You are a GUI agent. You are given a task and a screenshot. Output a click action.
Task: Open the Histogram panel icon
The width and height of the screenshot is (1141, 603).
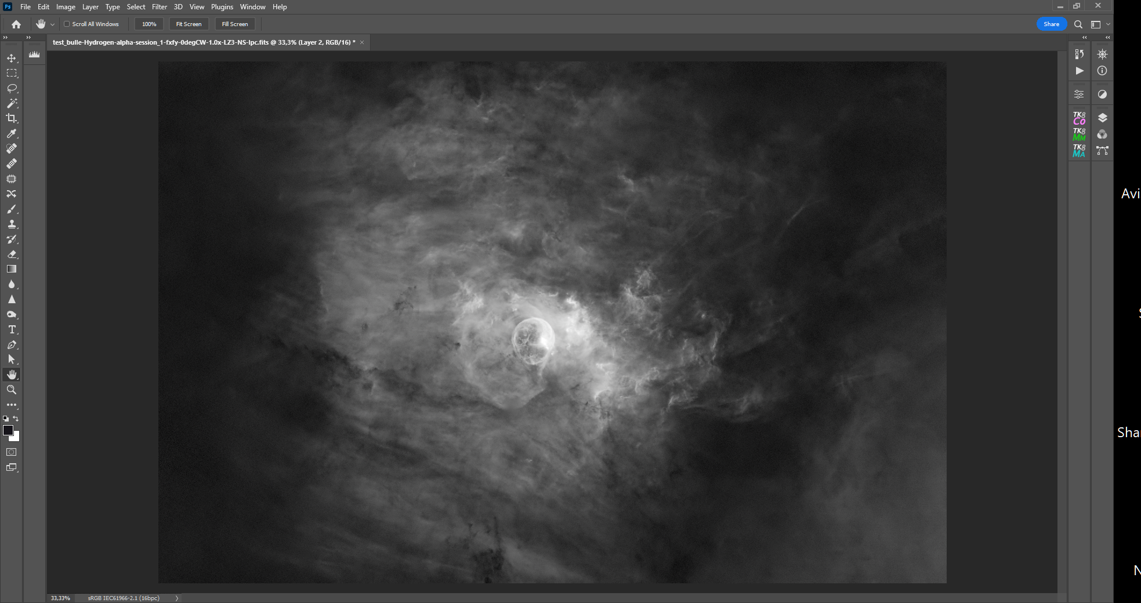34,55
